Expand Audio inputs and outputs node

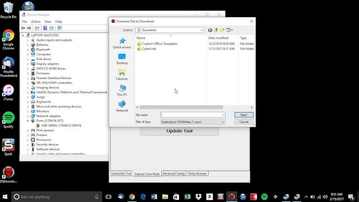click(x=28, y=40)
